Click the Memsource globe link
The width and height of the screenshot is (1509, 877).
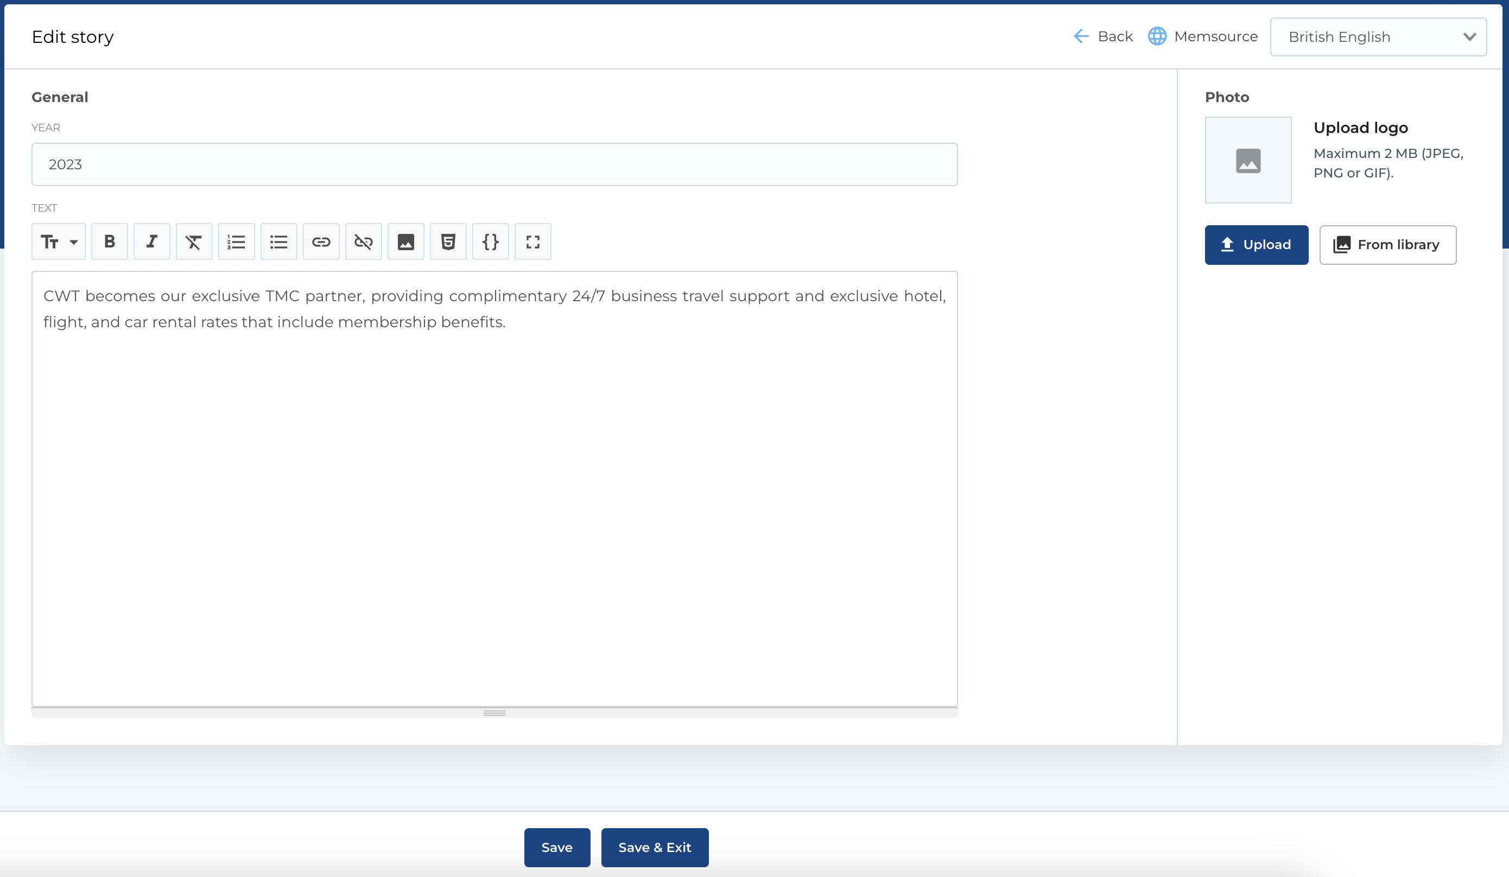1202,36
